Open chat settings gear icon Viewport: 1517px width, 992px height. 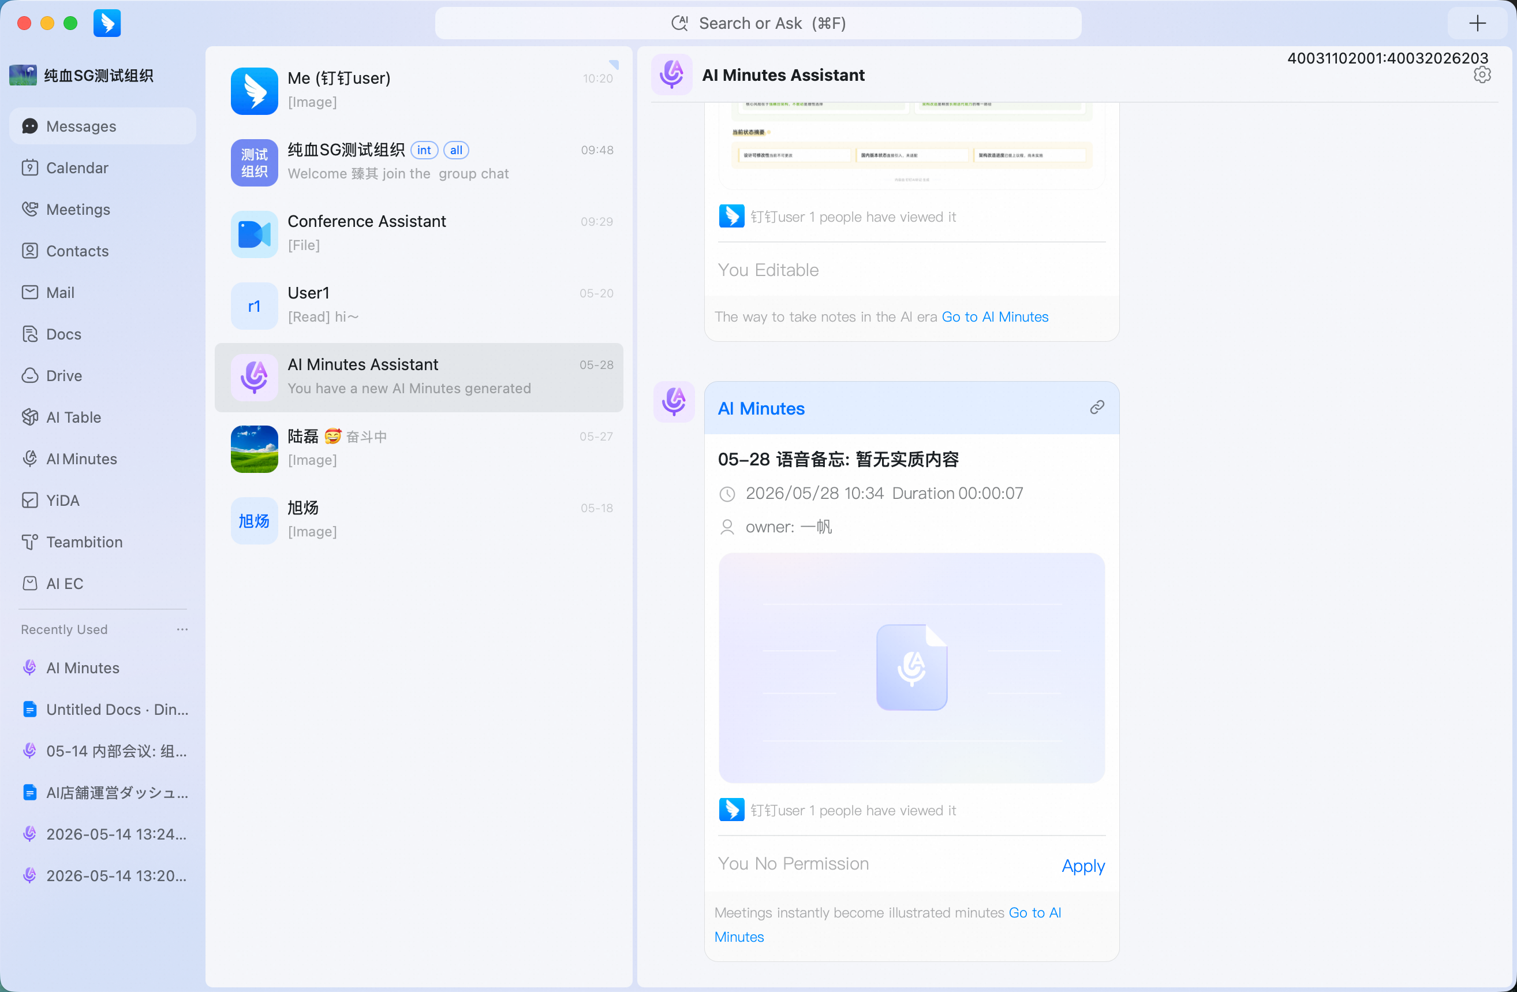click(x=1482, y=75)
